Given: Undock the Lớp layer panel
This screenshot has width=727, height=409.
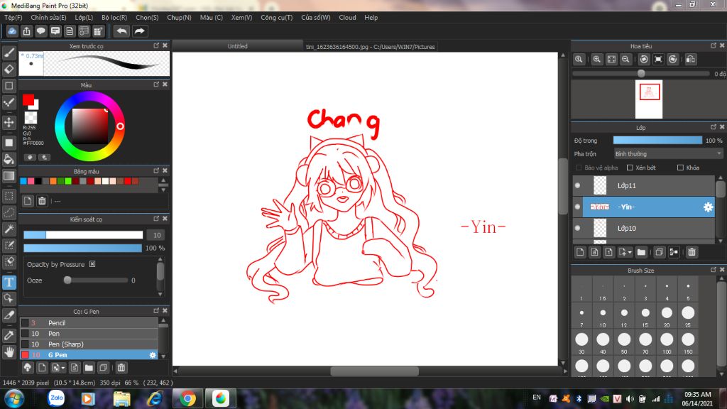Looking at the screenshot, I should click(x=713, y=127).
